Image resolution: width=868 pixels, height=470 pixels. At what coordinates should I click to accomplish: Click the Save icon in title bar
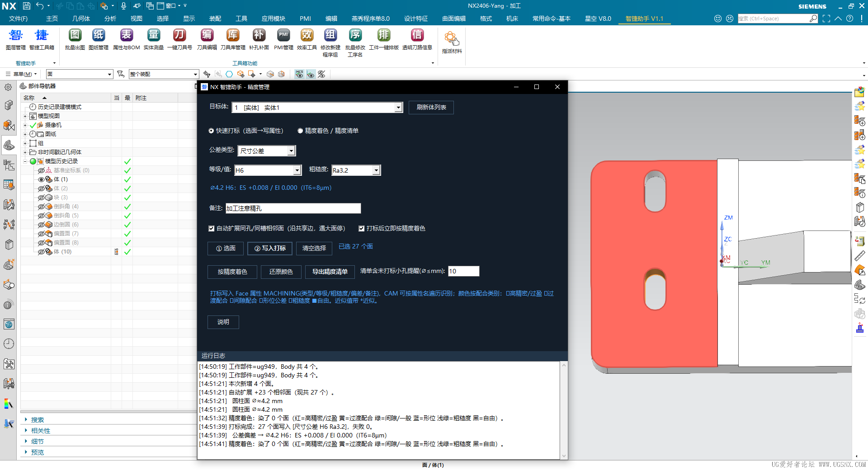tap(27, 6)
